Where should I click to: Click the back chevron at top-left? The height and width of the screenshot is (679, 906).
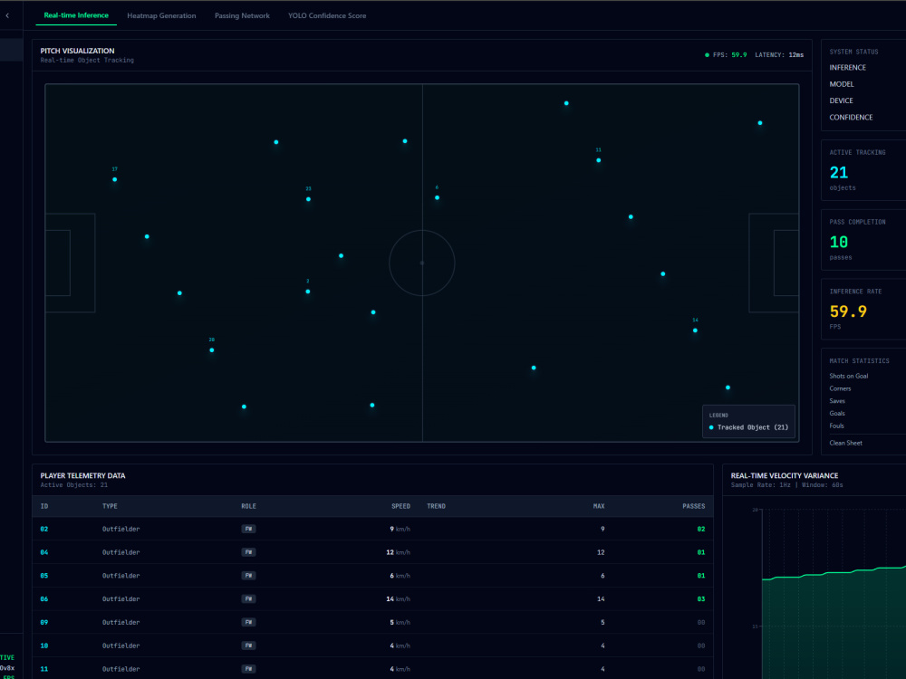click(x=7, y=15)
